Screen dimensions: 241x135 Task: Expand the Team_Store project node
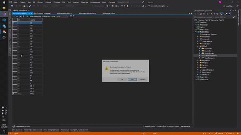[195, 77]
